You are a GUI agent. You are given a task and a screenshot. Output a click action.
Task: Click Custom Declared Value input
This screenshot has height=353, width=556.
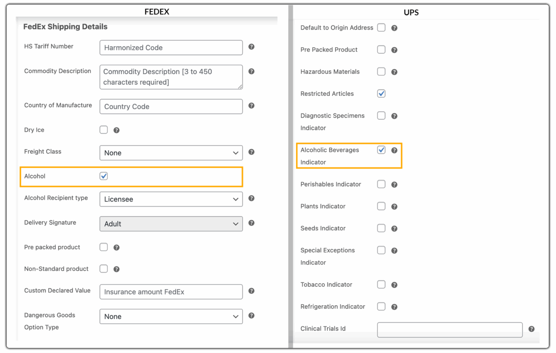coord(171,292)
